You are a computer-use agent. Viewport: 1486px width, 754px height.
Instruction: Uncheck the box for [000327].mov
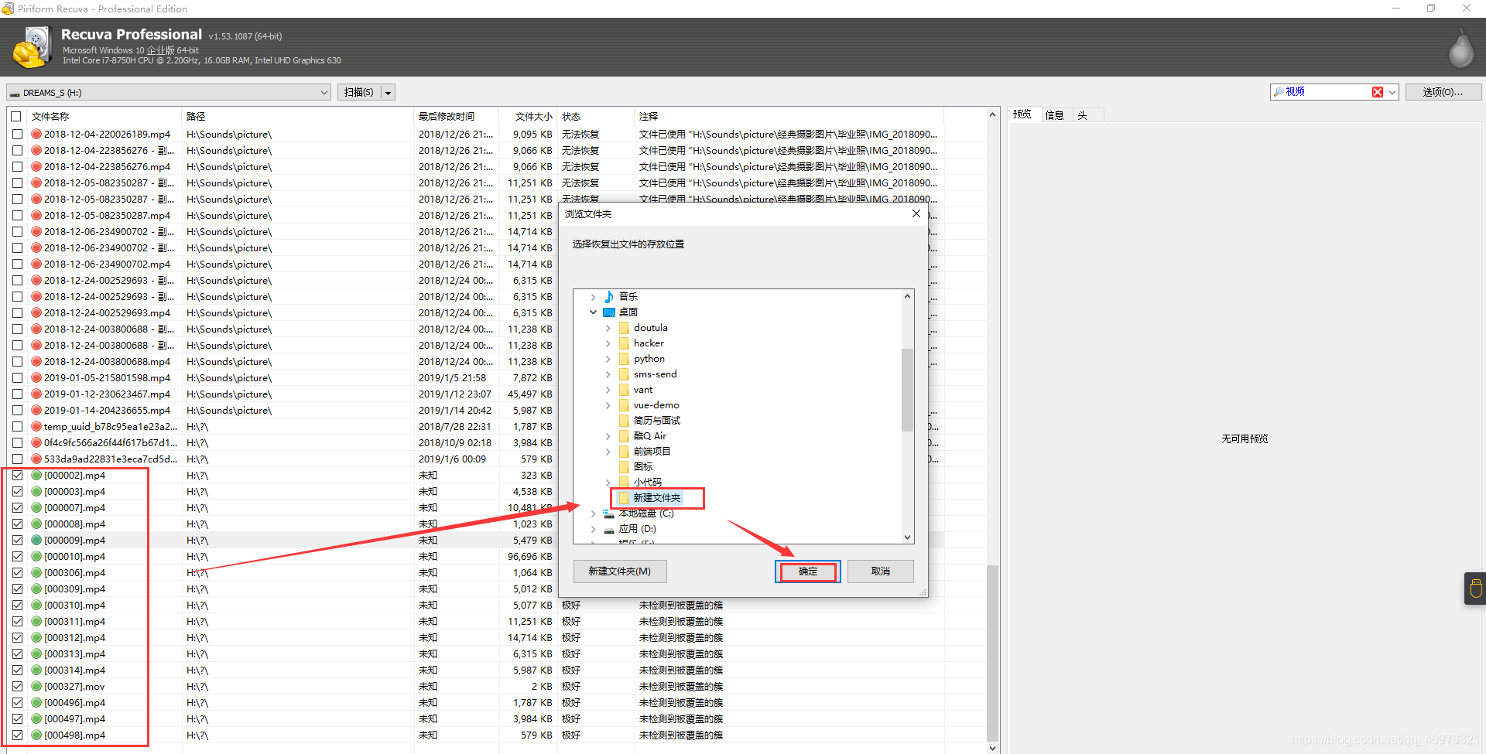coord(17,687)
